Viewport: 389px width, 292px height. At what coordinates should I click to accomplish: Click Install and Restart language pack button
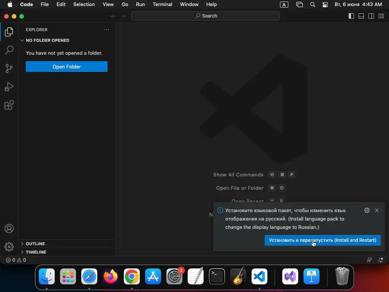[x=323, y=240]
